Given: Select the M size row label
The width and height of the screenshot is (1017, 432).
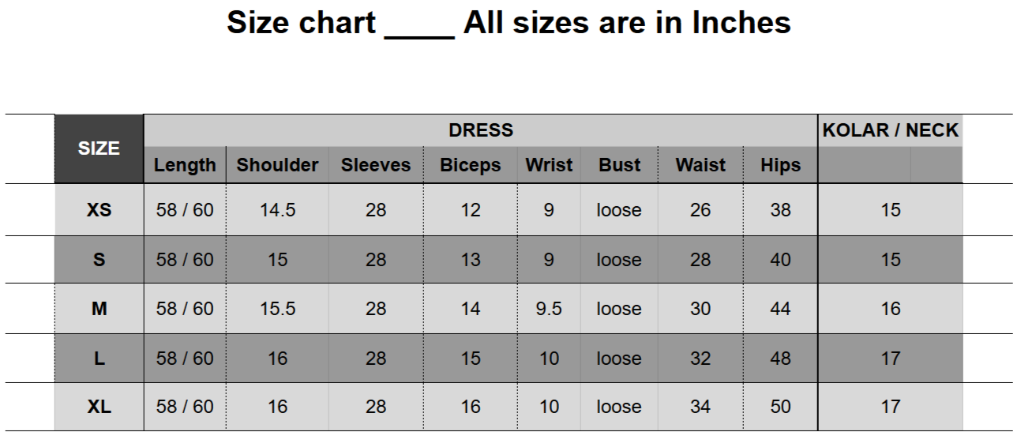Looking at the screenshot, I should 99,309.
